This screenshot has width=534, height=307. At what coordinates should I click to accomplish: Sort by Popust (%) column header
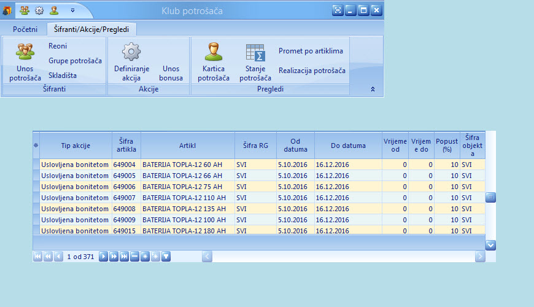[x=447, y=146]
